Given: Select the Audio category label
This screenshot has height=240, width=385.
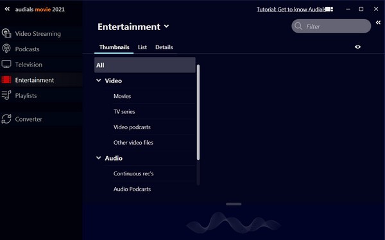Looking at the screenshot, I should coord(114,158).
